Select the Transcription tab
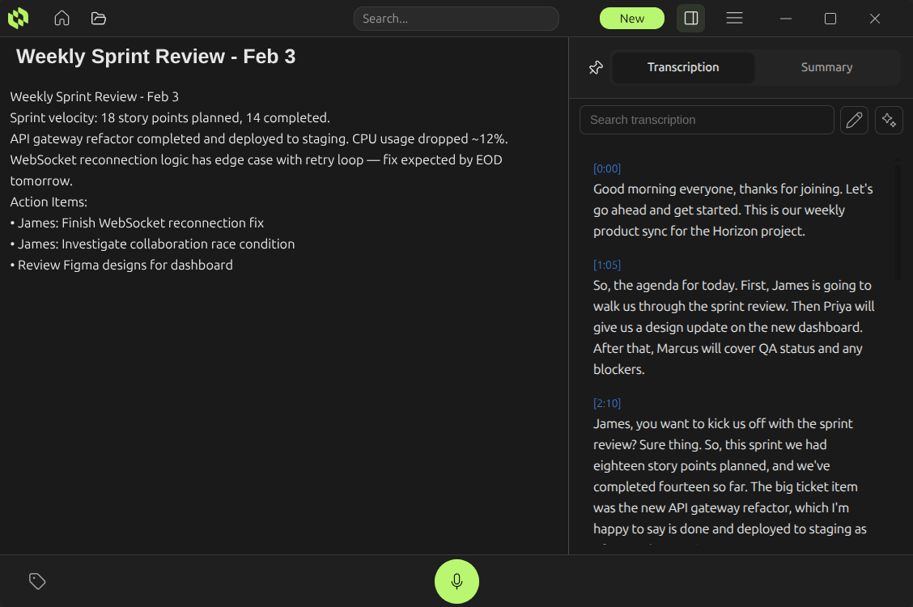913x607 pixels. [x=683, y=67]
